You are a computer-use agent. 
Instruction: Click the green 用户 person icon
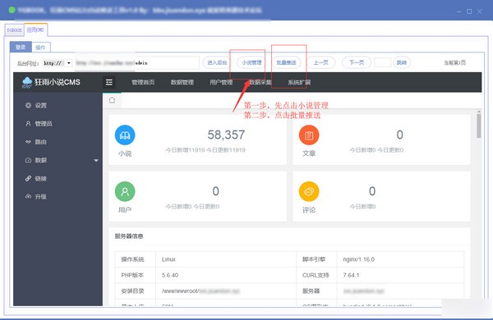coord(125,191)
